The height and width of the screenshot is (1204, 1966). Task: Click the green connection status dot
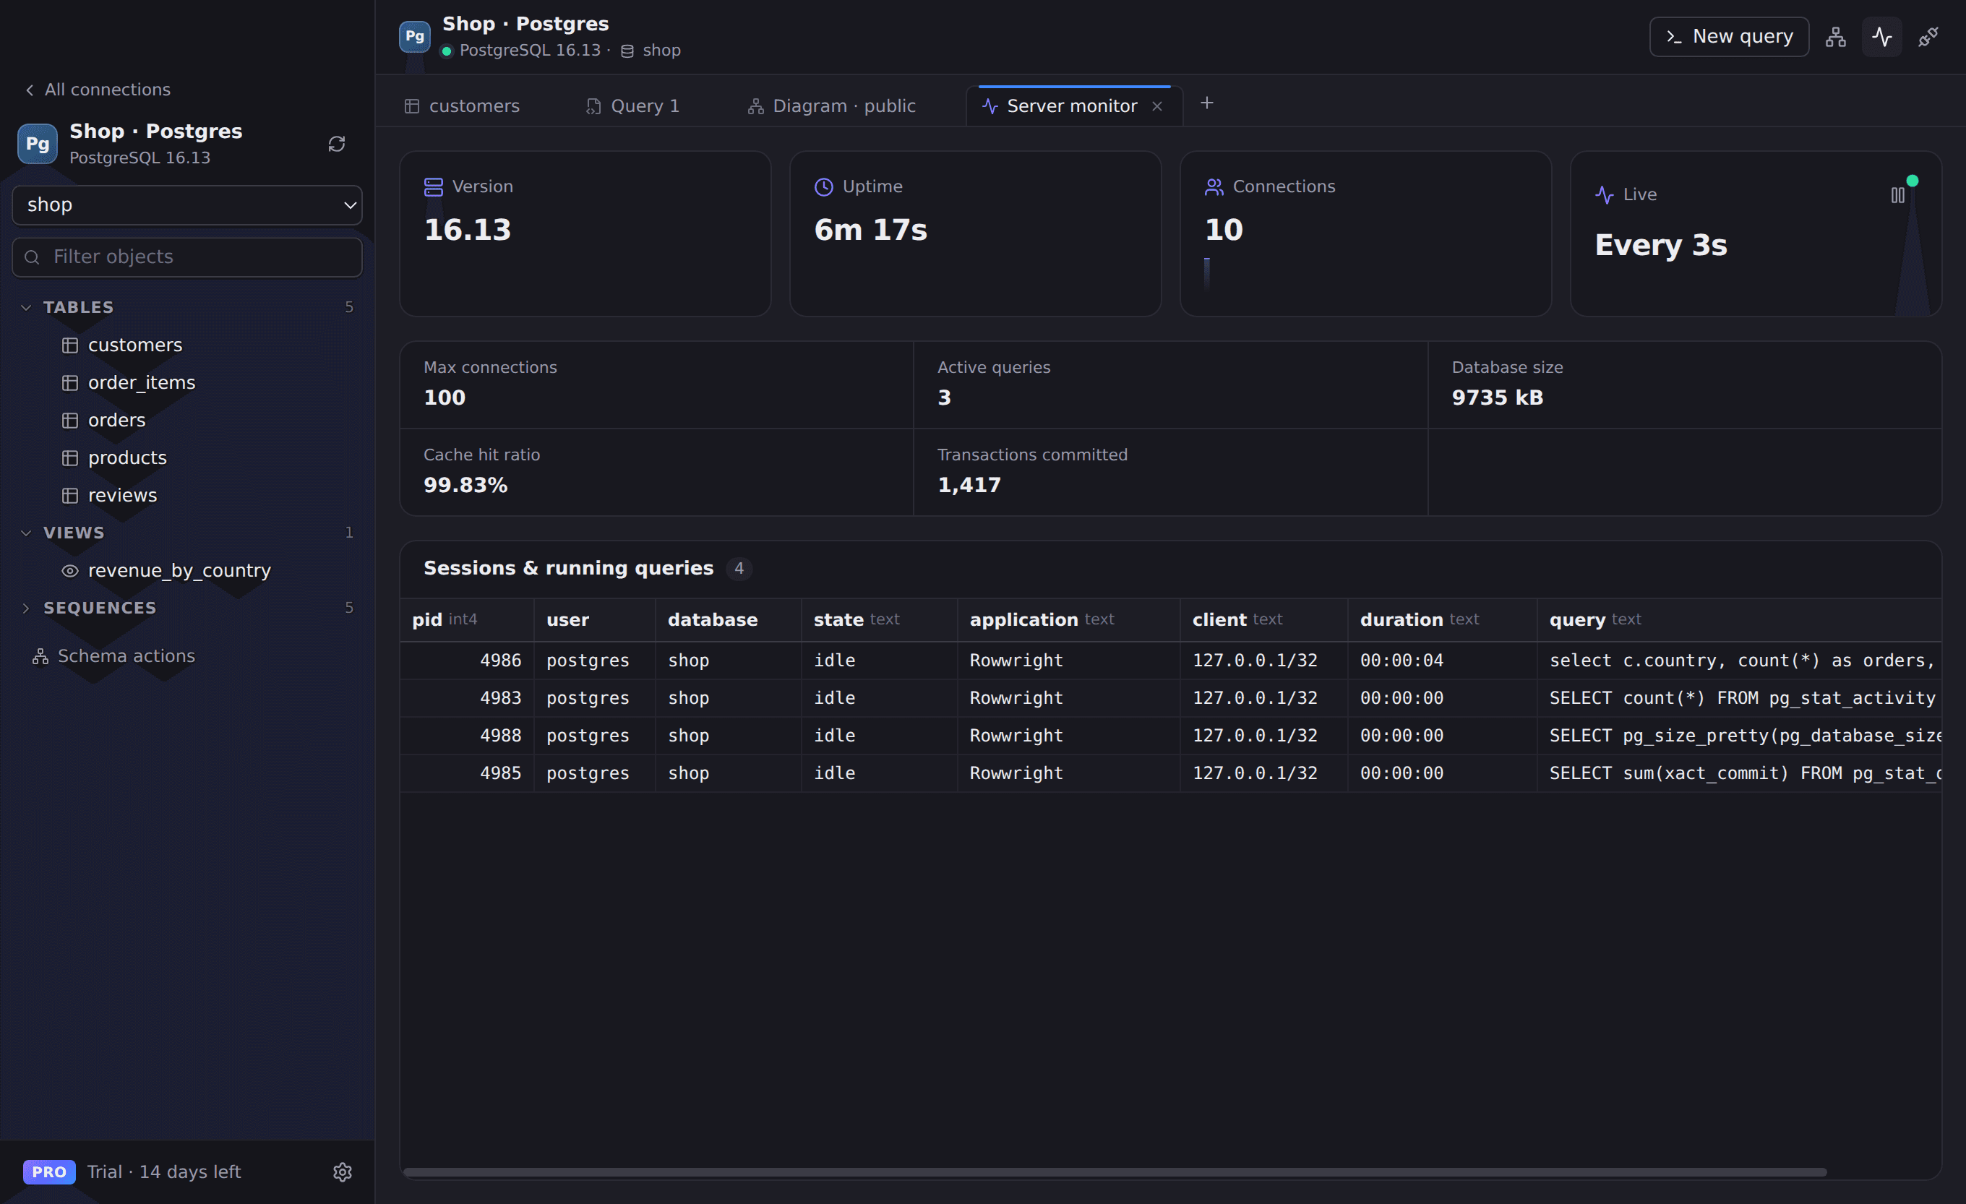point(447,51)
